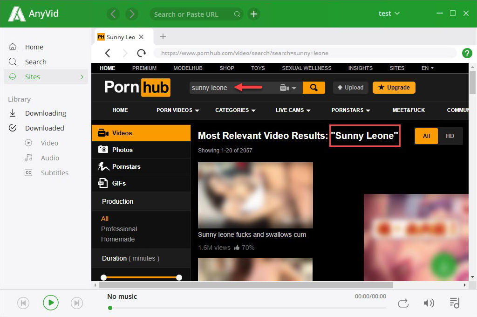Select Professional under Production
Image resolution: width=477 pixels, height=317 pixels.
(x=119, y=229)
